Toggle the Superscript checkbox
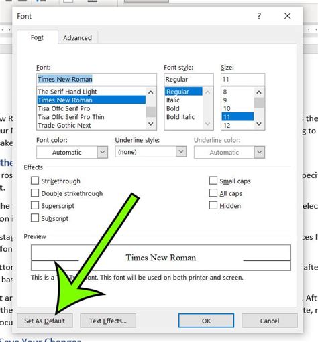 click(35, 205)
